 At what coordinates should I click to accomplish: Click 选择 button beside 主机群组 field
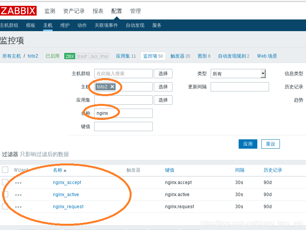(163, 74)
